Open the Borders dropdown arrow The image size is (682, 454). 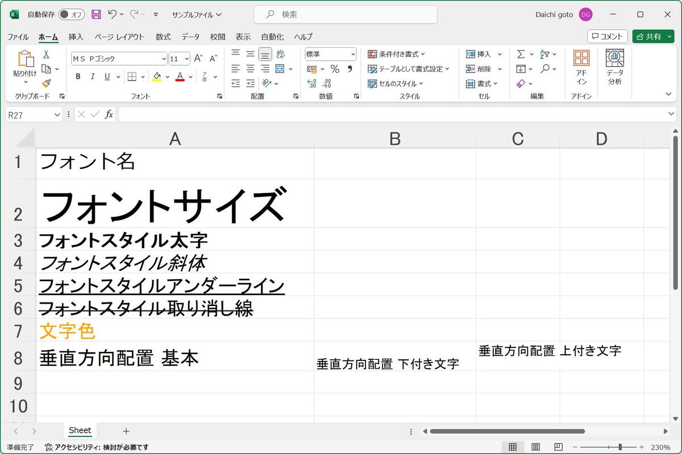click(143, 77)
